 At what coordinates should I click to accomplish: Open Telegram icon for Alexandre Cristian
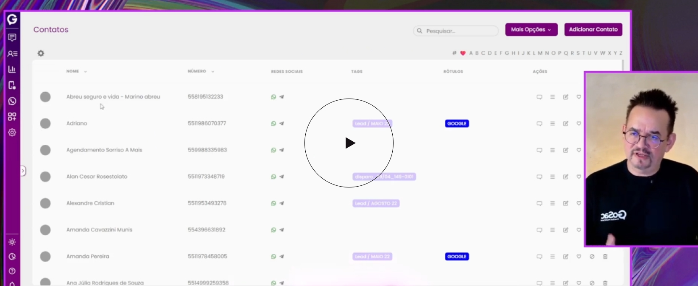point(282,203)
